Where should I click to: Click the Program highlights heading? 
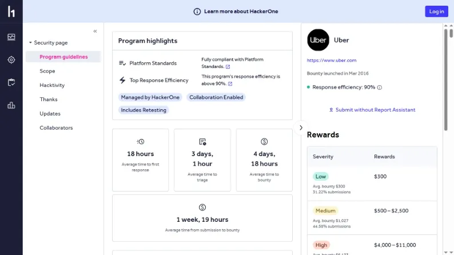[148, 41]
